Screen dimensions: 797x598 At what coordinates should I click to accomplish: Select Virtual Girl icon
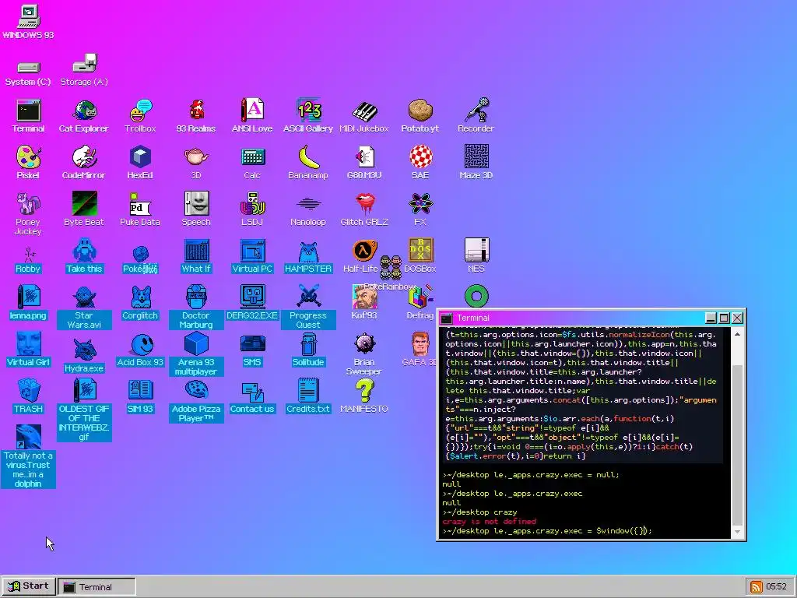point(29,350)
